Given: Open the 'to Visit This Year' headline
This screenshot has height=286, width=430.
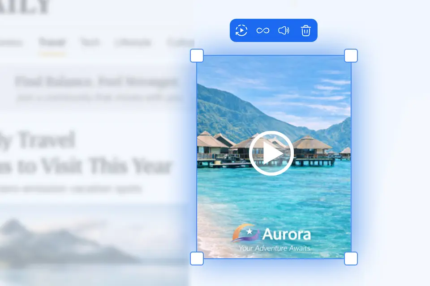Looking at the screenshot, I should coord(85,166).
